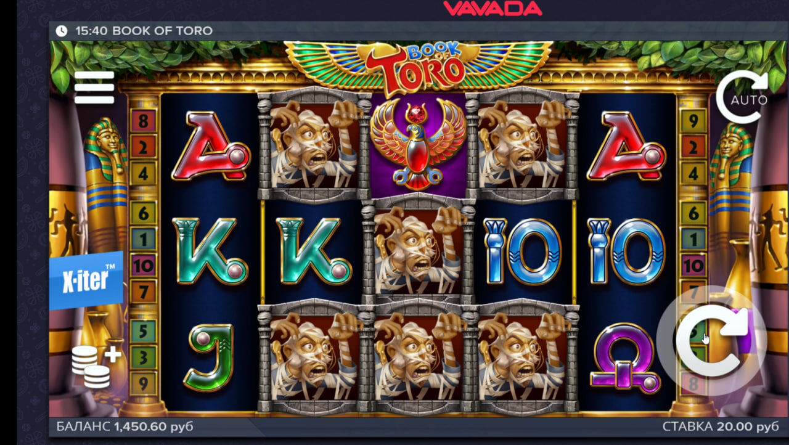Open the hamburger menu
789x445 pixels.
click(94, 88)
